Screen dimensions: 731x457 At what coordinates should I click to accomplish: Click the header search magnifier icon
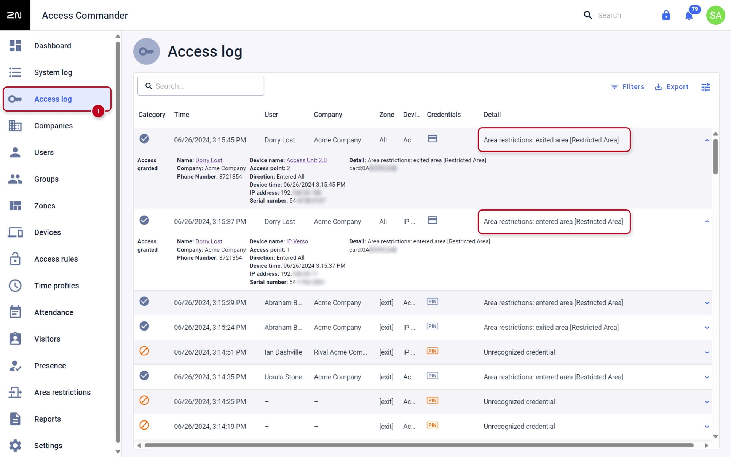click(x=588, y=15)
